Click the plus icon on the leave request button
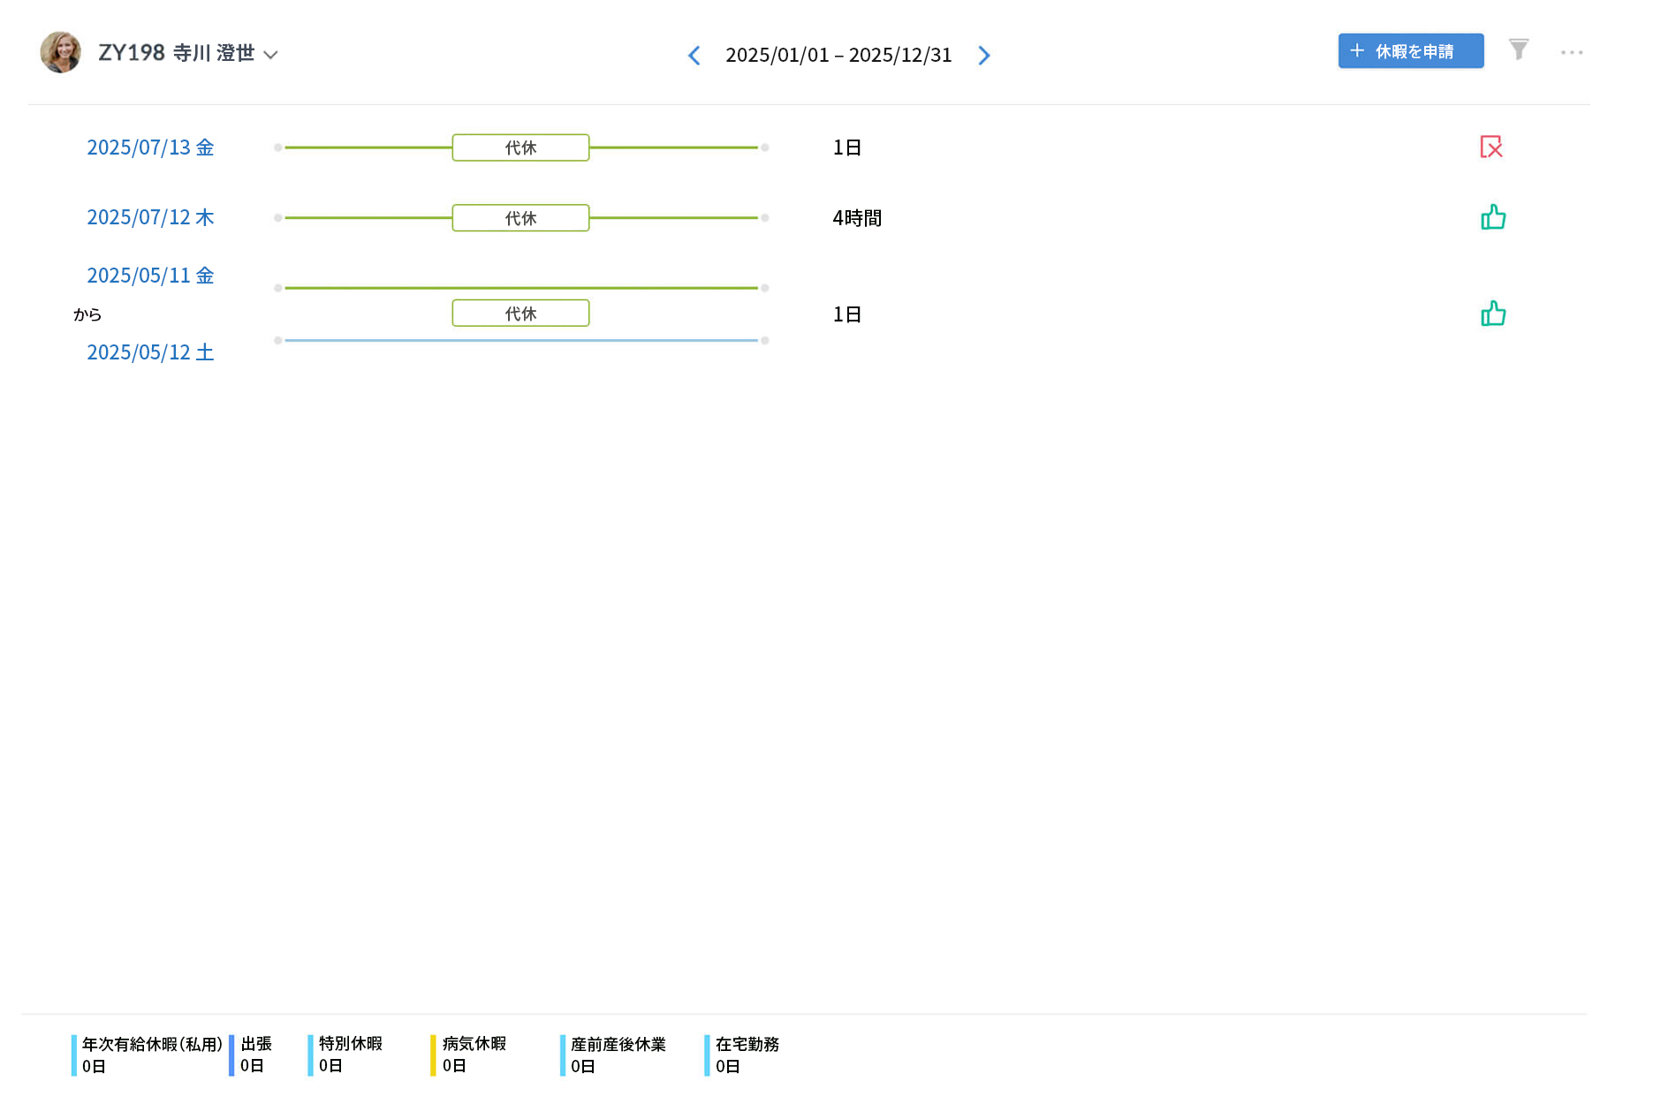This screenshot has height=1104, width=1661. [x=1357, y=51]
